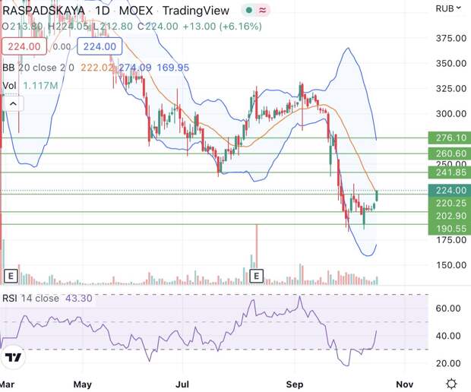Click the 150.00 price axis label
This screenshot has width=471, height=392.
[x=451, y=265]
